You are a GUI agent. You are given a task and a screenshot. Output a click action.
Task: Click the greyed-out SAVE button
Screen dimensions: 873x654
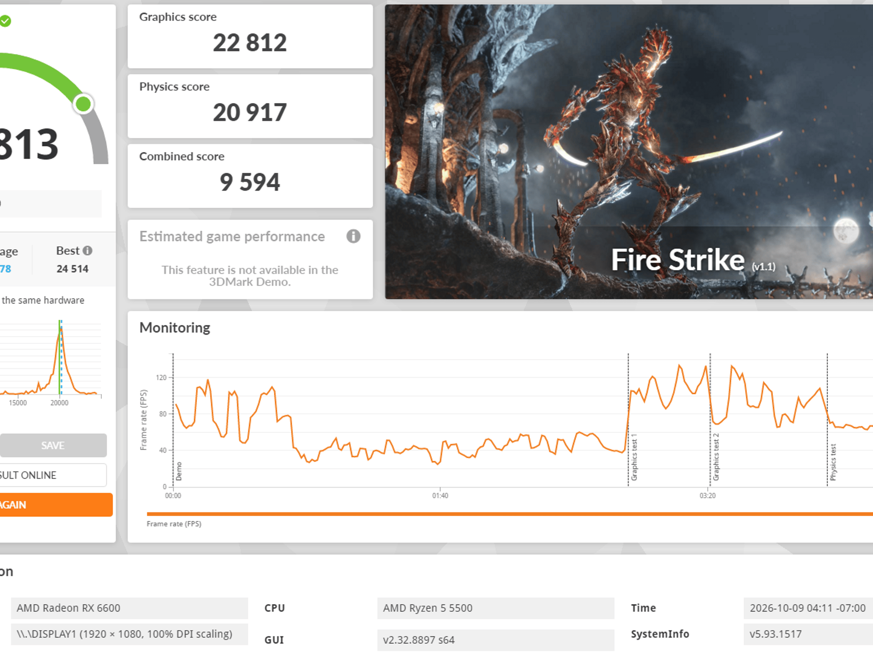[53, 445]
